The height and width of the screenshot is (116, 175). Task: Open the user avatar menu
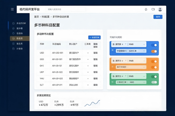pos(160,9)
